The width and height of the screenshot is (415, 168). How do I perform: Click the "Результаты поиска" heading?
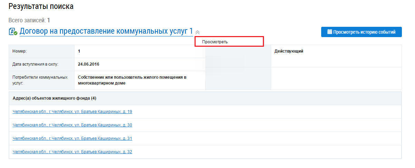(x=41, y=6)
